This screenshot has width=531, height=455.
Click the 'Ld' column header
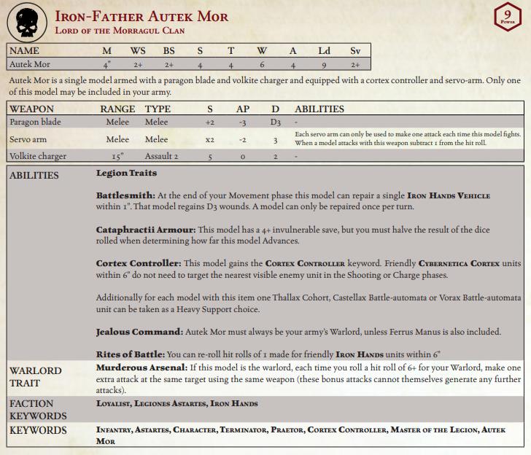point(324,51)
